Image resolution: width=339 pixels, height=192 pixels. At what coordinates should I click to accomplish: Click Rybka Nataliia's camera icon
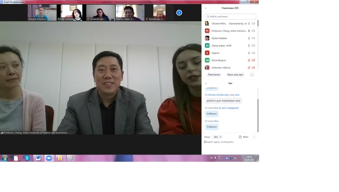pyautogui.click(x=253, y=38)
